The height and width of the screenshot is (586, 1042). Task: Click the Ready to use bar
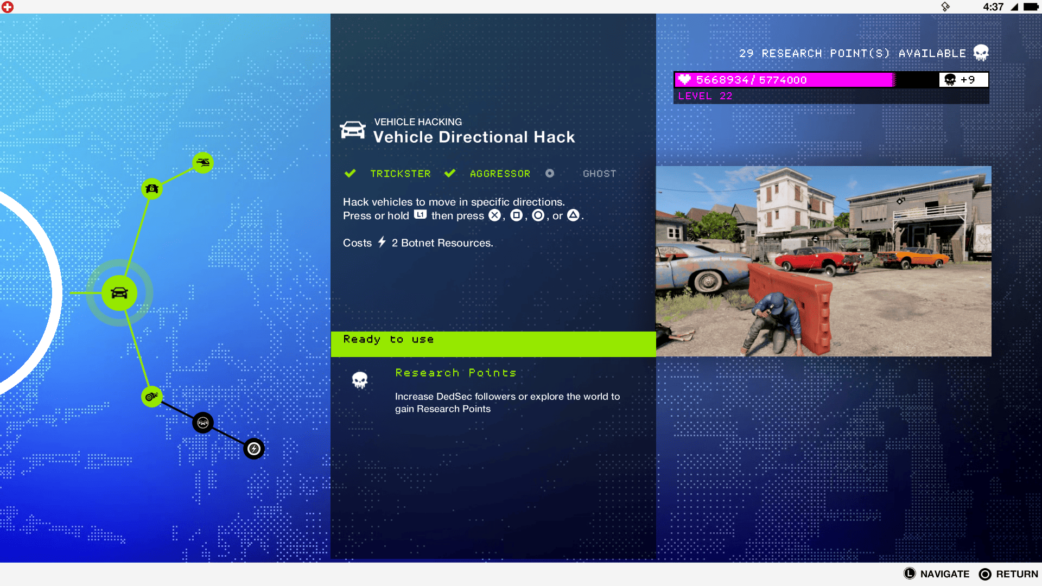click(493, 344)
